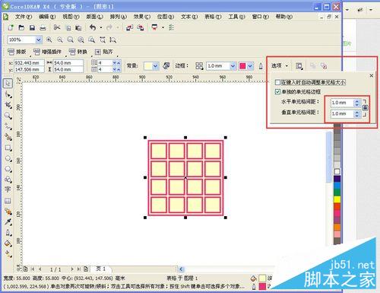Click the Zoom In magnifier icon
Viewport: 380px width, 293px height.
coord(49,40)
